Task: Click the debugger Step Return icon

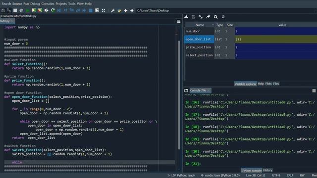Action: coord(78,10)
